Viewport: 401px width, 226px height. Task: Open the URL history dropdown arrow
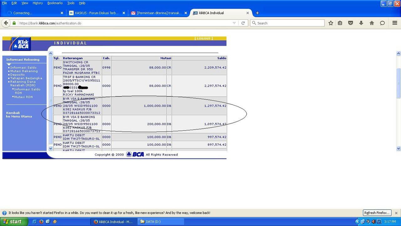(x=234, y=23)
